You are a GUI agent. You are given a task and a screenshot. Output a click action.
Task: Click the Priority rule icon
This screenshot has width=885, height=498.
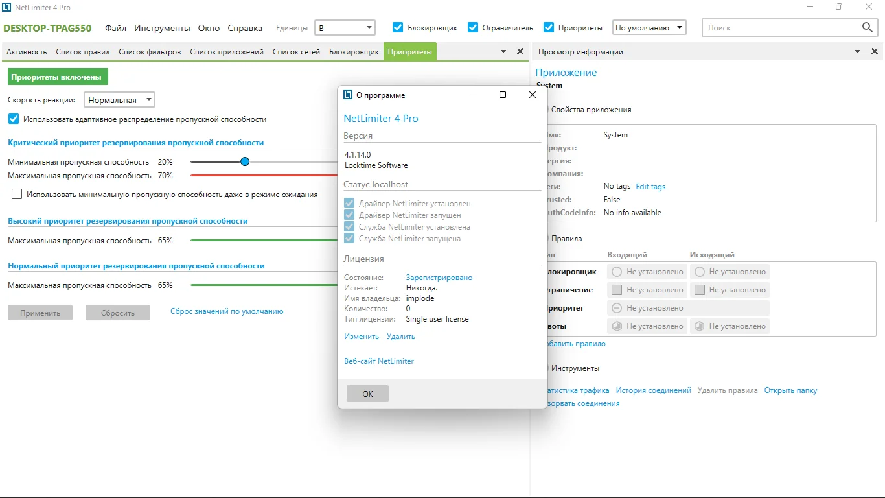pyautogui.click(x=617, y=308)
